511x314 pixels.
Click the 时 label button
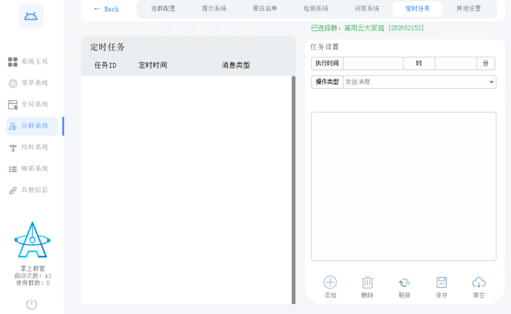419,63
